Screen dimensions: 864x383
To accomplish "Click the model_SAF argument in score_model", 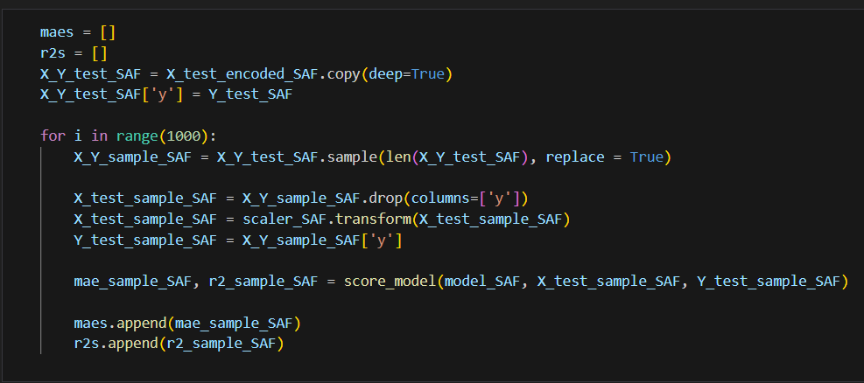I will point(482,282).
